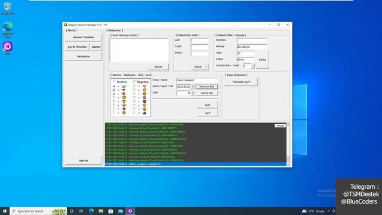The height and width of the screenshot is (215, 382).
Task: Click Baslat in Kullanici Ekle / Kopyala group
Action: click(x=262, y=60)
